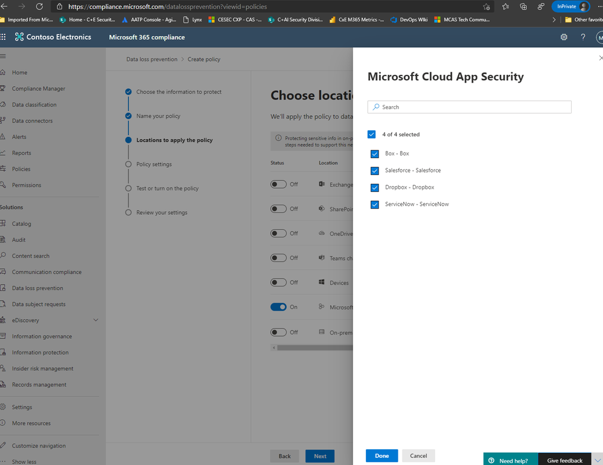Click the Need help? button
The width and height of the screenshot is (603, 465).
click(x=511, y=460)
